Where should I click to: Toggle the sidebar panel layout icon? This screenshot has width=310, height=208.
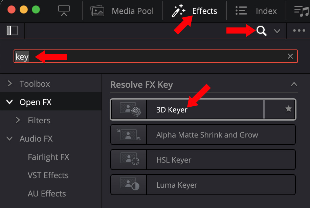click(x=12, y=30)
